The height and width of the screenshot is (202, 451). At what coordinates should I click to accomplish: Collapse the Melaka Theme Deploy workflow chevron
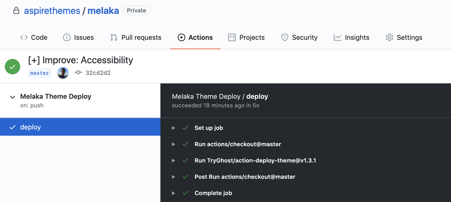[12, 97]
